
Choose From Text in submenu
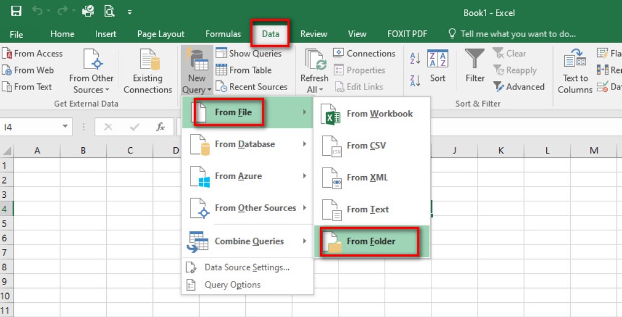coord(371,209)
